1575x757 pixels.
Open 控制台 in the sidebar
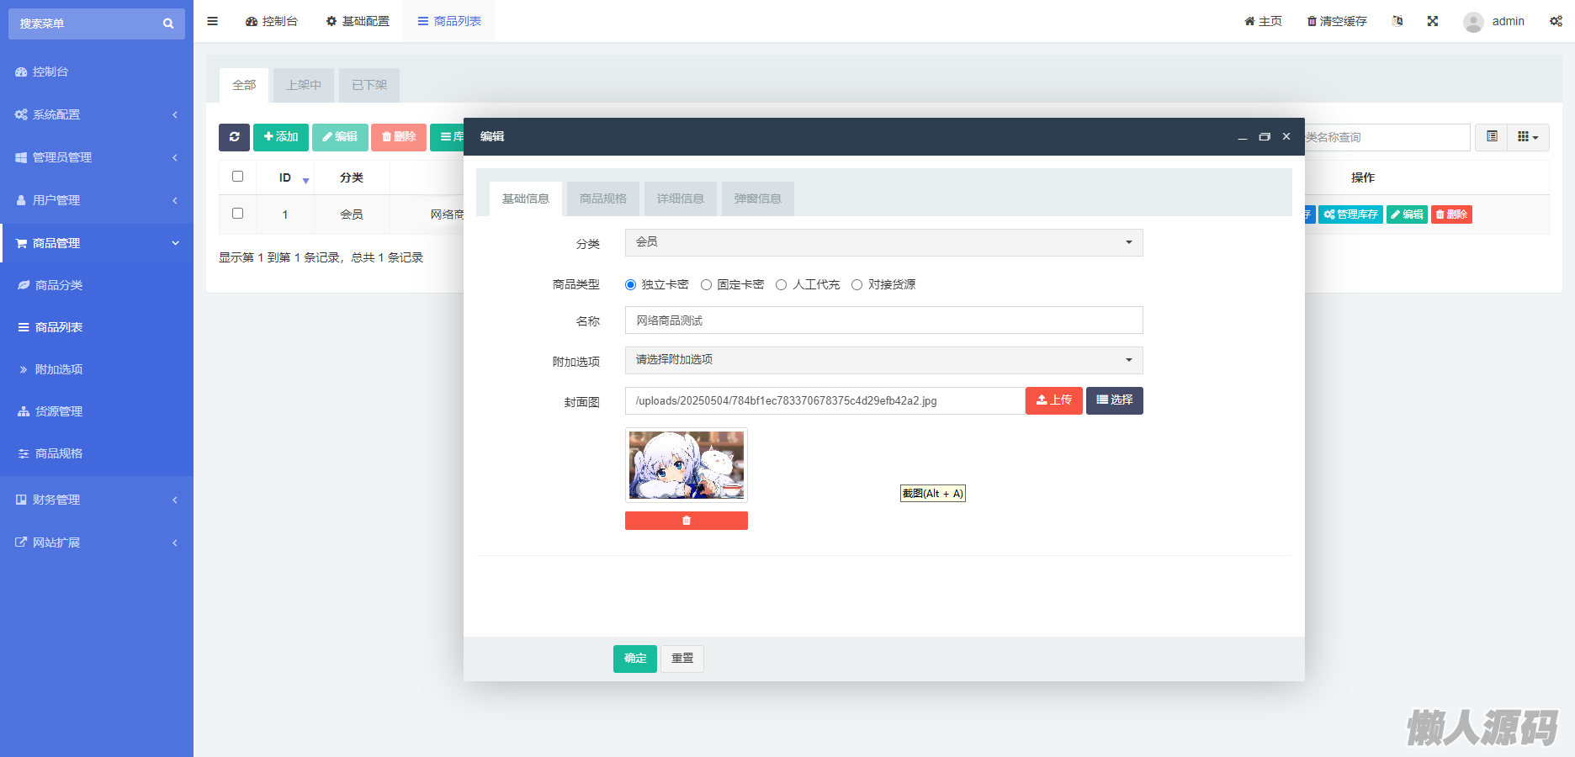point(97,71)
